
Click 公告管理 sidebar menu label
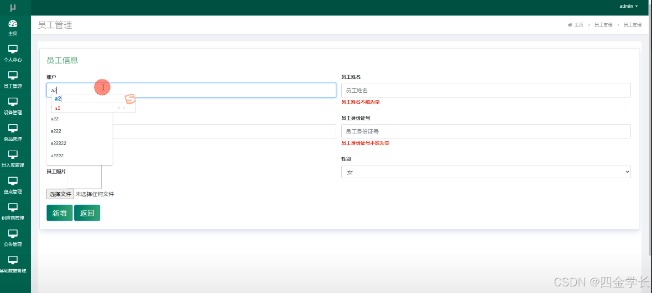(x=13, y=244)
